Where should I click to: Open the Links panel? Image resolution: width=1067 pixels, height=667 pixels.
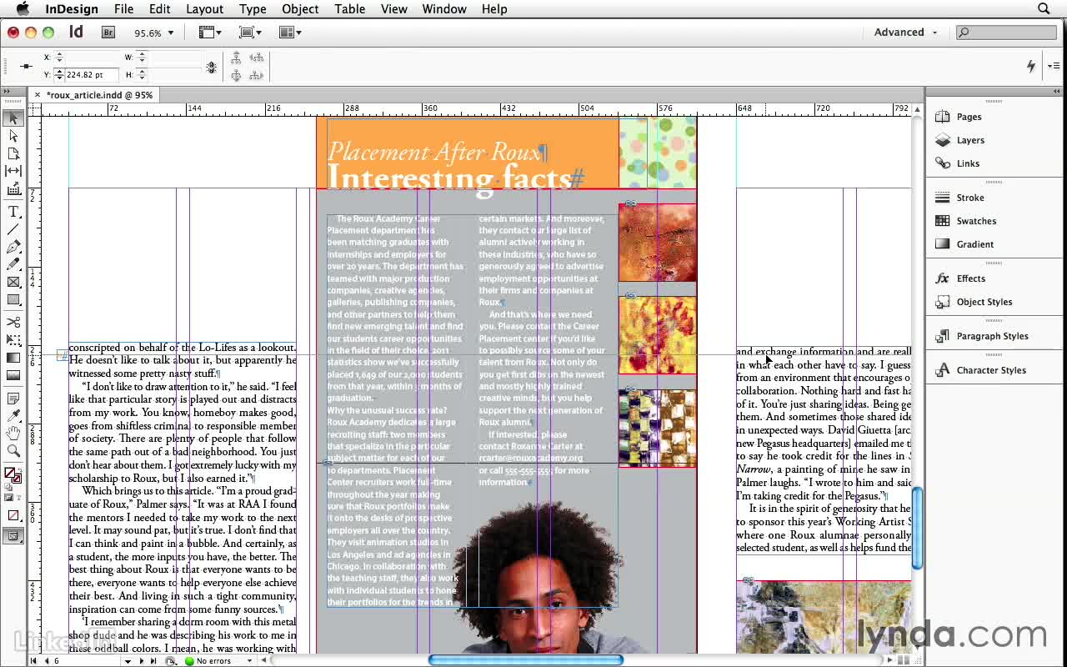pos(968,163)
